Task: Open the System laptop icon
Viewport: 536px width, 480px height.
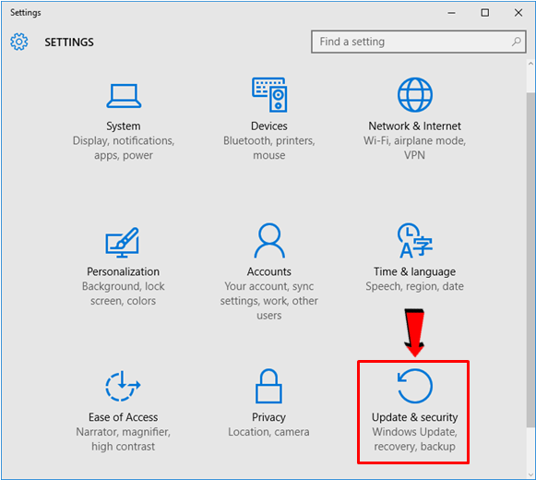Action: pos(124,96)
